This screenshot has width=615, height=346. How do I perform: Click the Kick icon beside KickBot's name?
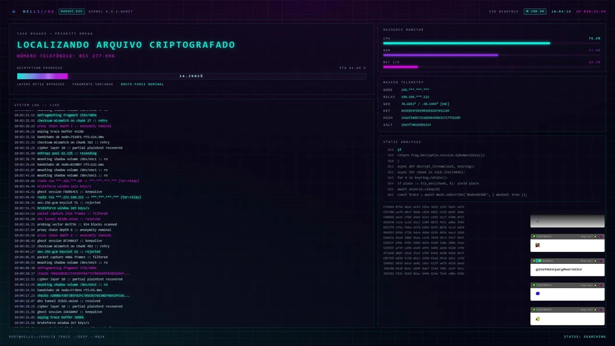click(534, 260)
